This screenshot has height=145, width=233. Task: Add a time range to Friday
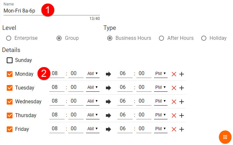click(182, 129)
